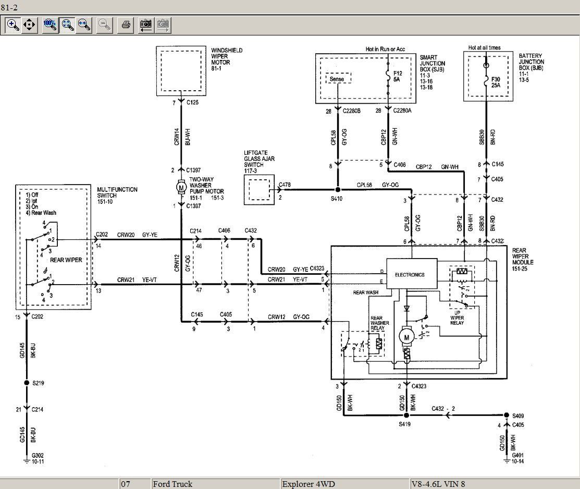Activate the pan arrows tool

point(29,25)
